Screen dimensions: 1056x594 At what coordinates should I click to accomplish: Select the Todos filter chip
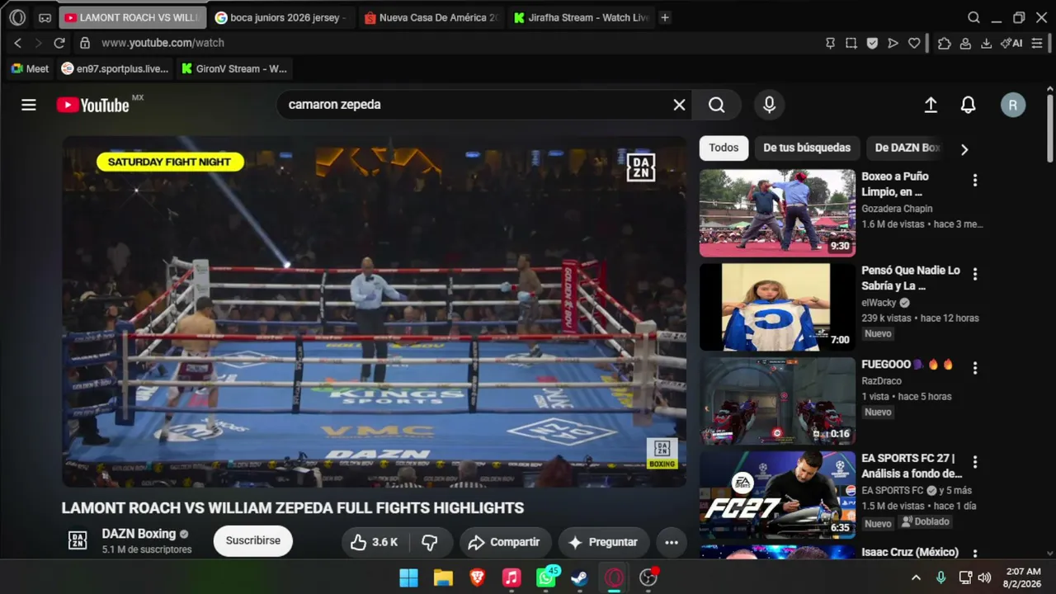point(724,148)
